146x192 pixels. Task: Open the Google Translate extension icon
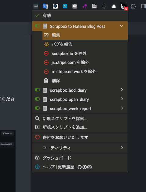(x=46, y=6)
